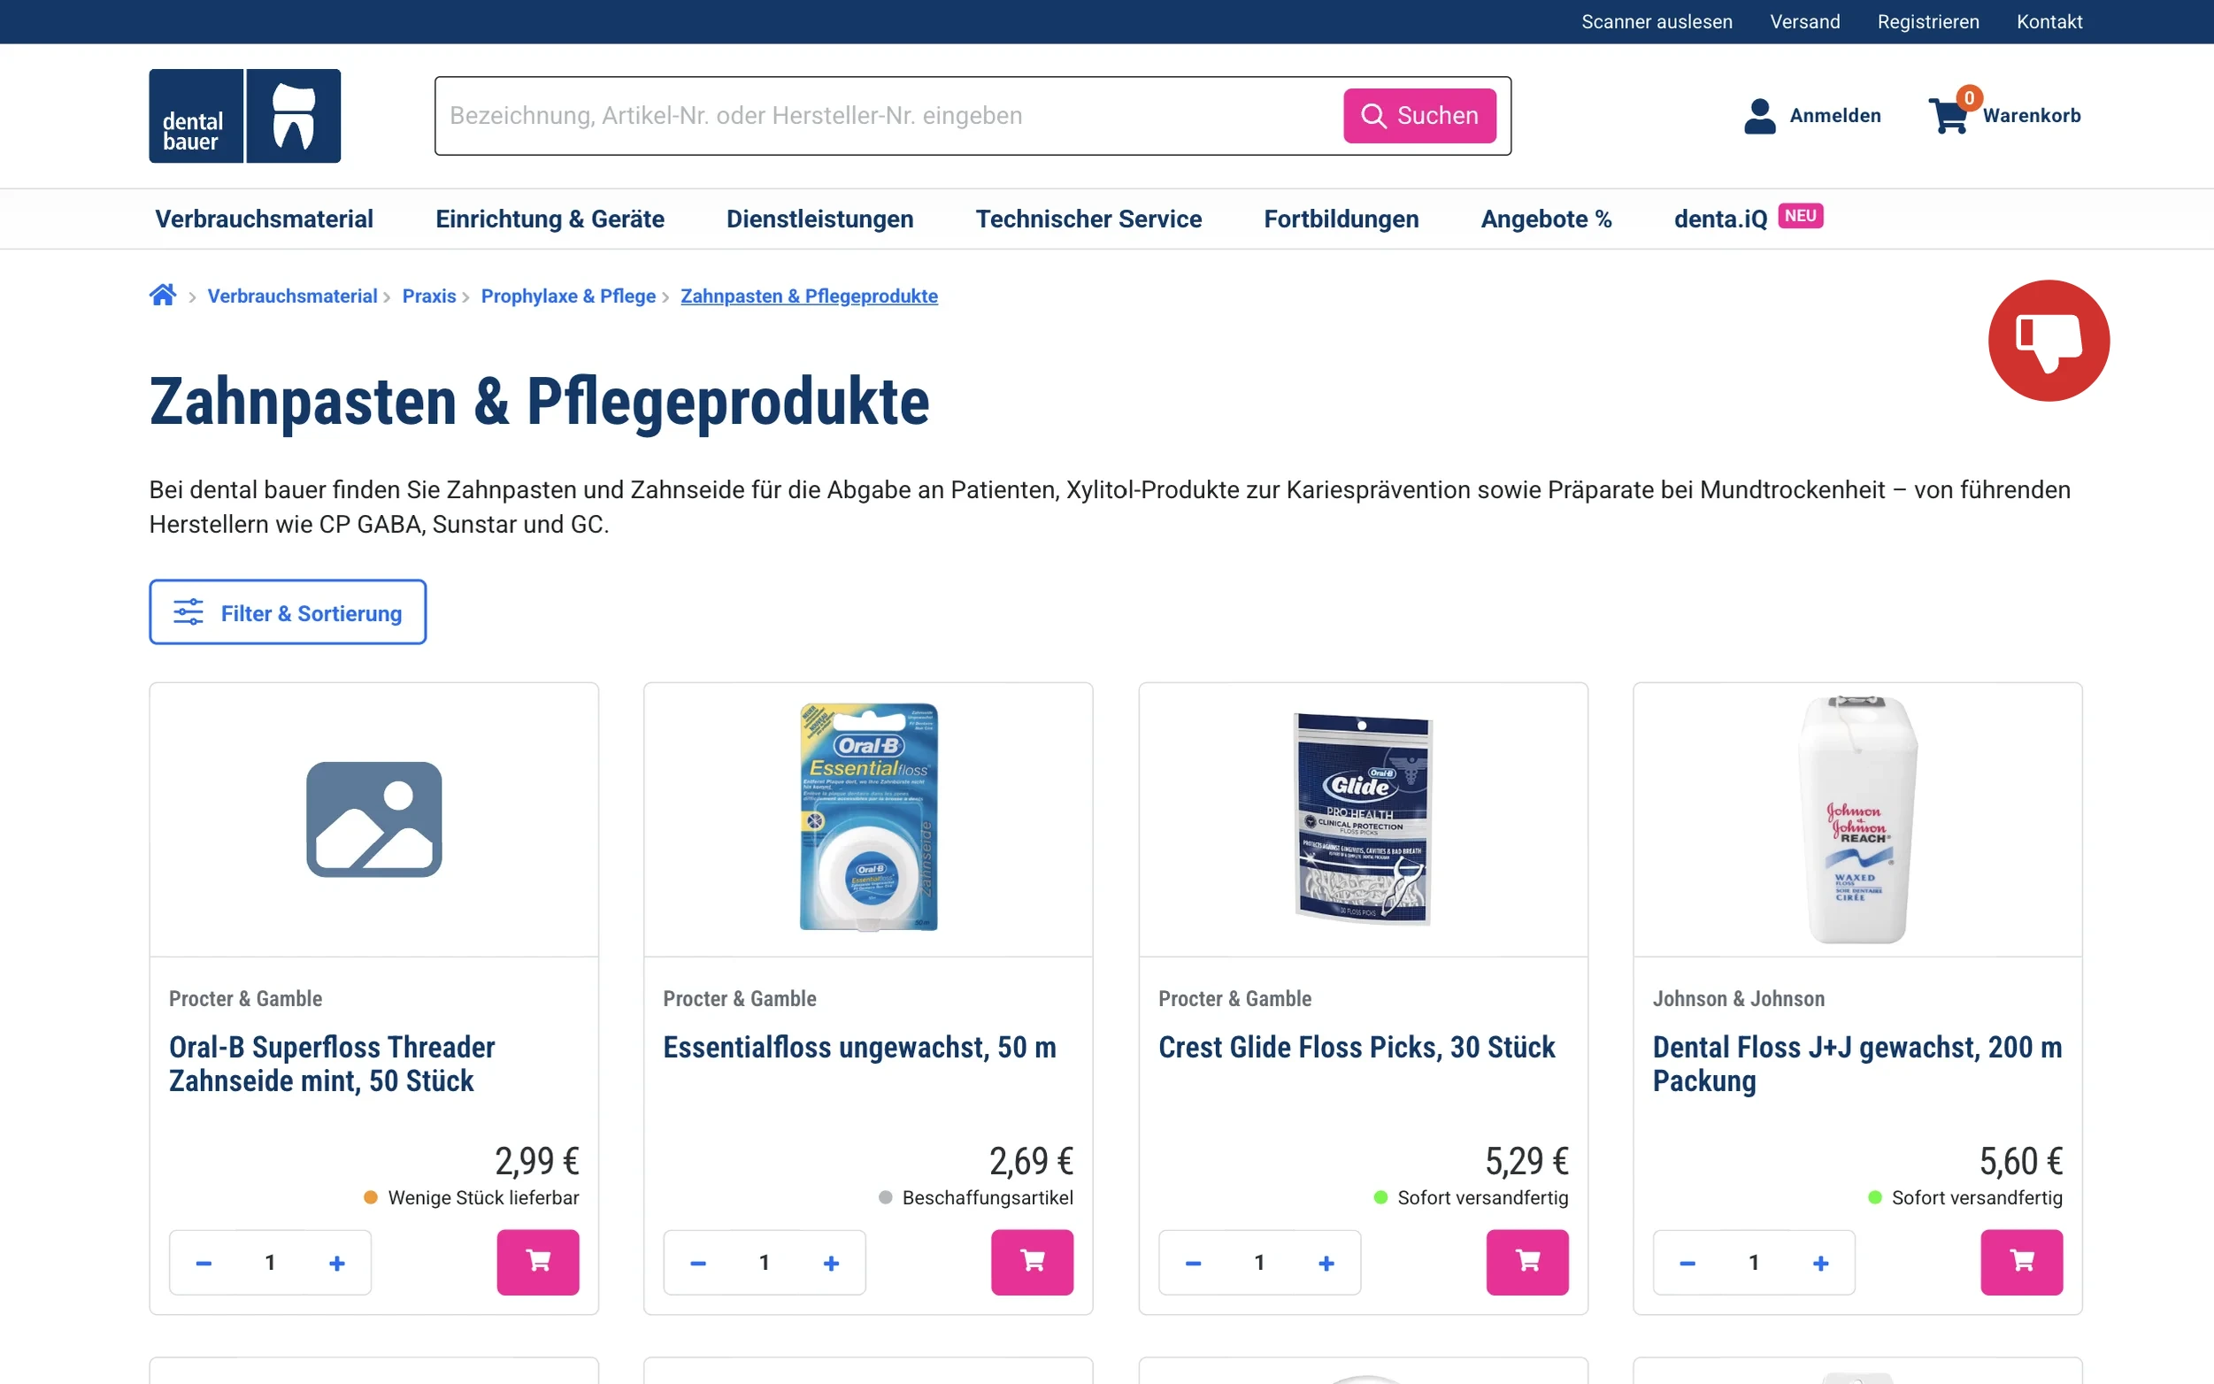Open Crest Glide Floss Picks product image
Screen dimensions: 2214x1384
click(1363, 818)
